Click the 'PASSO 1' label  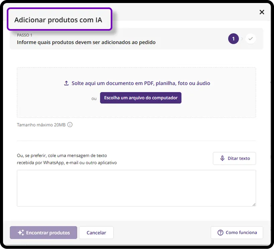pyautogui.click(x=24, y=35)
